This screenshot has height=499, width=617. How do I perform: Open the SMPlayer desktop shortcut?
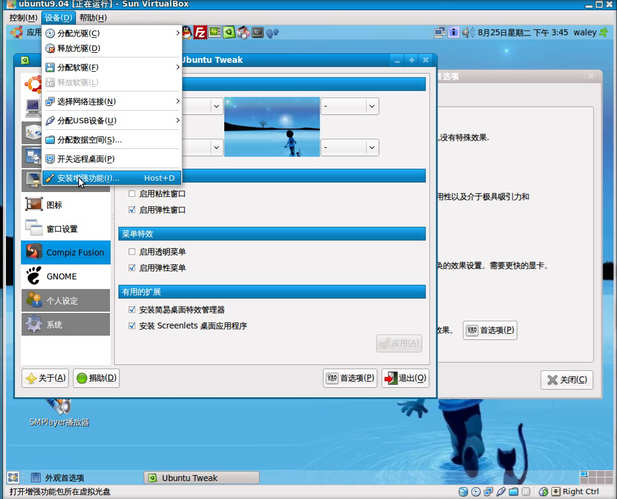tap(59, 413)
